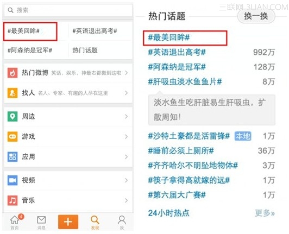Expand the 音乐 row chevron

(126, 200)
